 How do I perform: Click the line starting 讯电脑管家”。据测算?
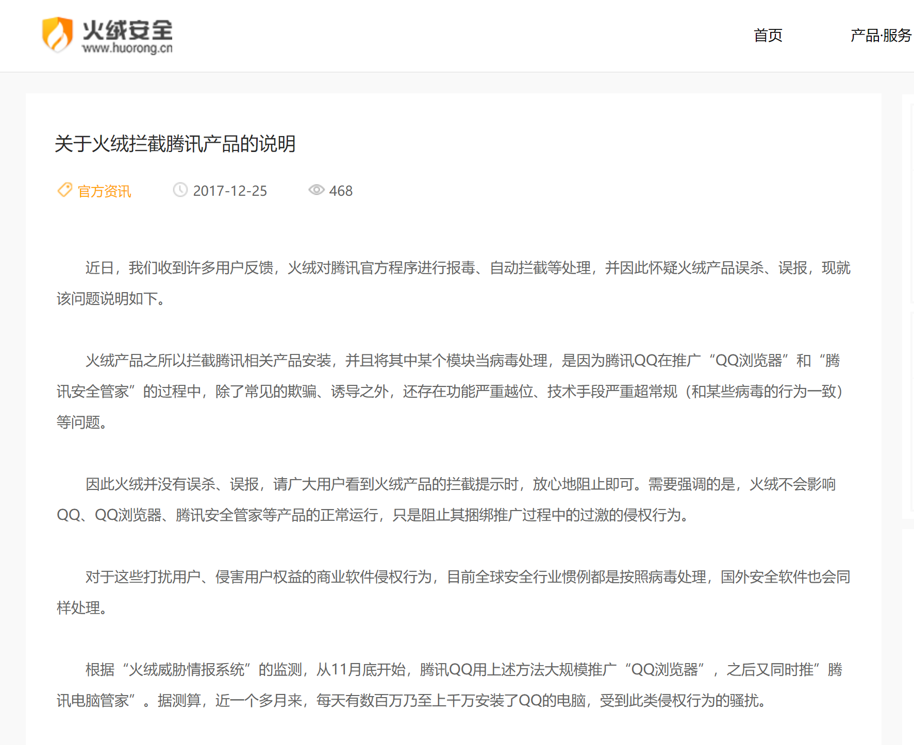(412, 701)
